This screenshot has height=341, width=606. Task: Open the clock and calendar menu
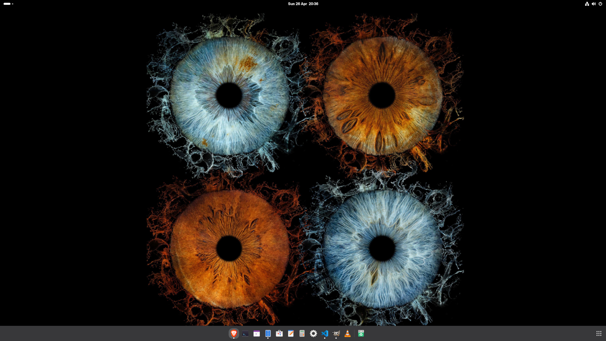303,4
